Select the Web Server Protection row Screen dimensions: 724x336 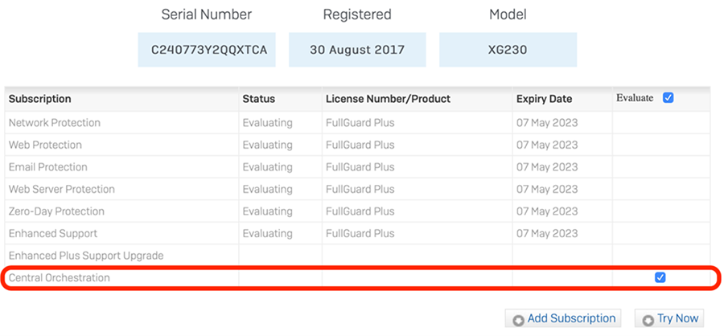coord(62,189)
